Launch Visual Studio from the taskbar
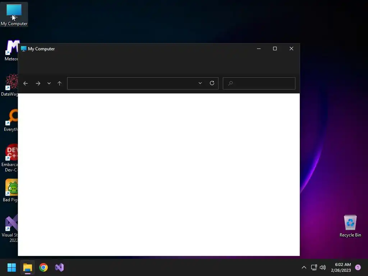This screenshot has height=276, width=368. (59, 267)
